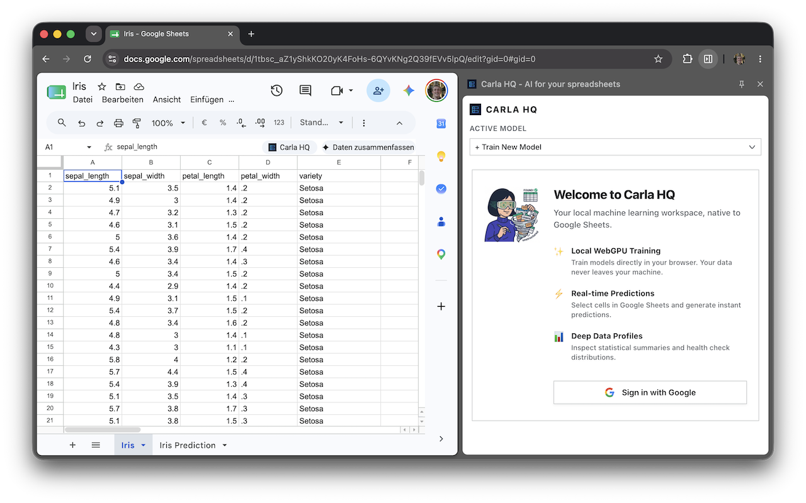The image size is (806, 503).
Task: Click the move to folder icon
Action: tap(120, 87)
